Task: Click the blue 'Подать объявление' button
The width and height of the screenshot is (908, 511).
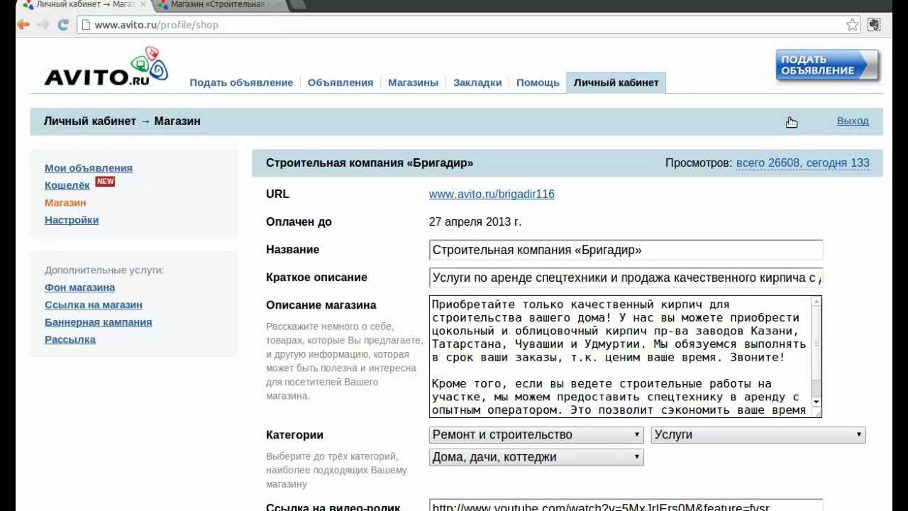Action: (x=827, y=65)
